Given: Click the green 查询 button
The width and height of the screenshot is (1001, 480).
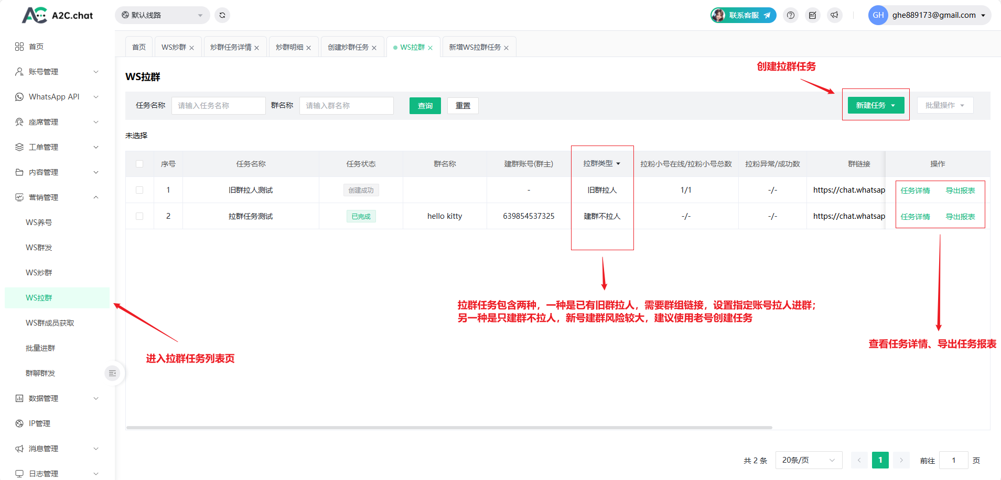Looking at the screenshot, I should point(425,106).
